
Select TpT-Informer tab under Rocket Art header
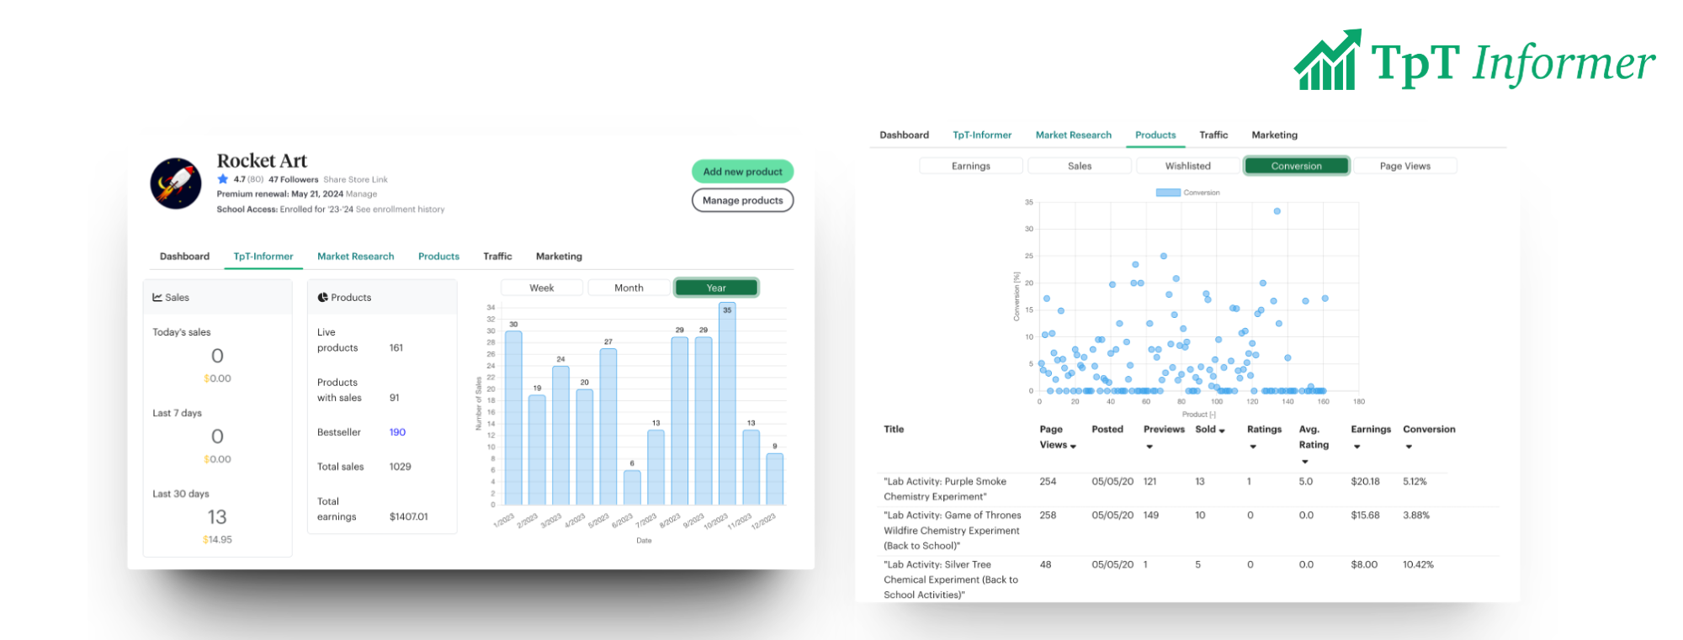(263, 257)
